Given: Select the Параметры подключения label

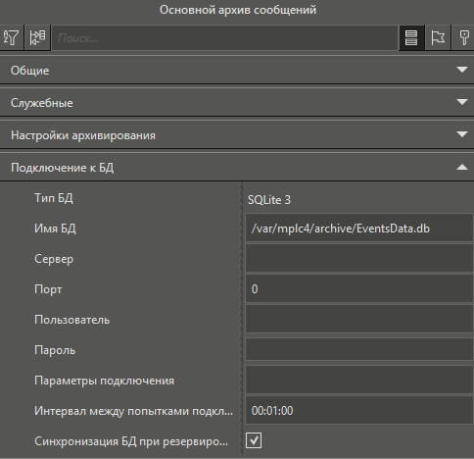Looking at the screenshot, I should (104, 381).
